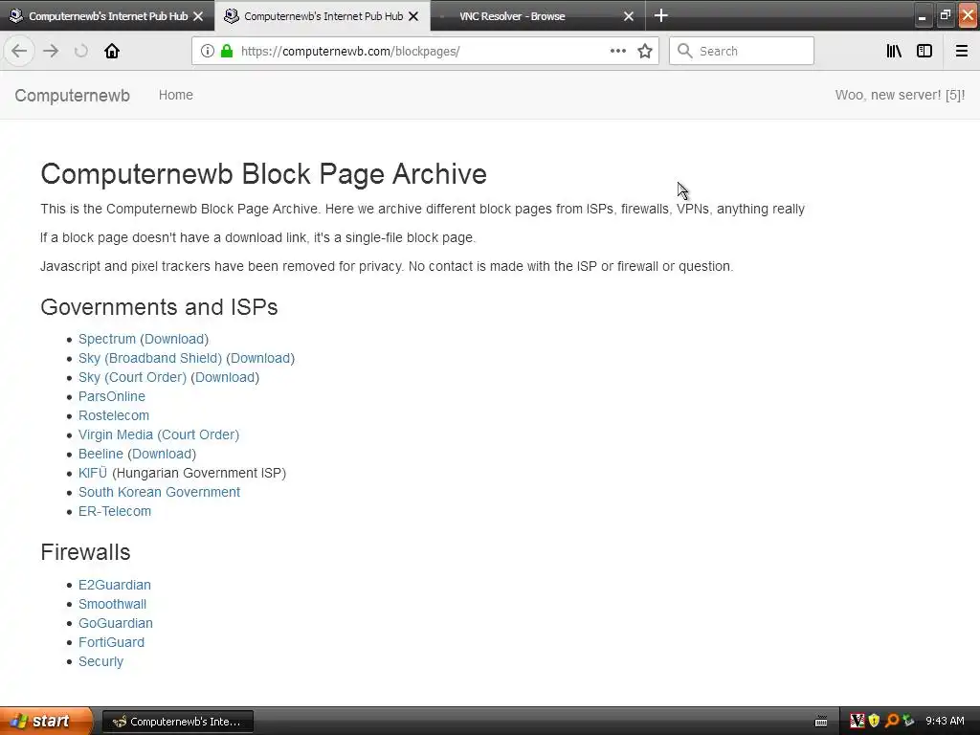
Task: Click the browser Back arrow button
Action: coord(19,51)
